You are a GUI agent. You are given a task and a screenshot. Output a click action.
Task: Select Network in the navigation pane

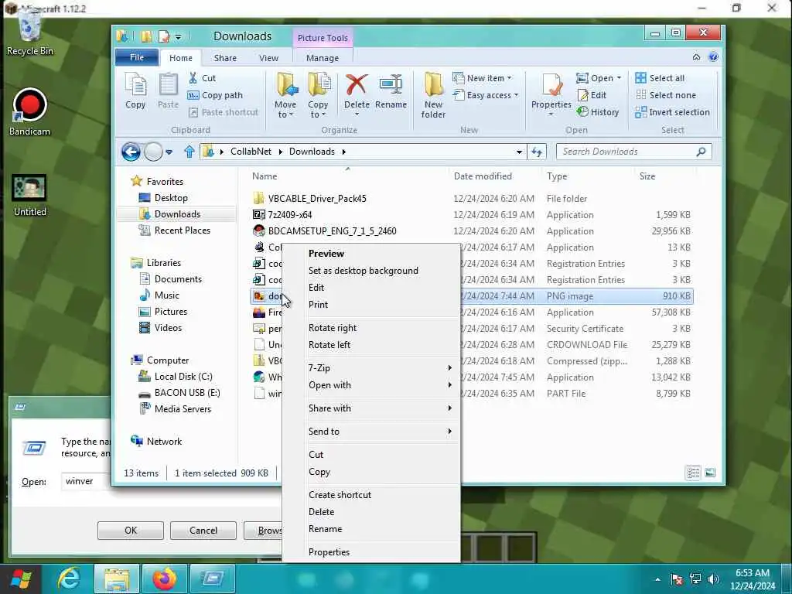coord(164,442)
